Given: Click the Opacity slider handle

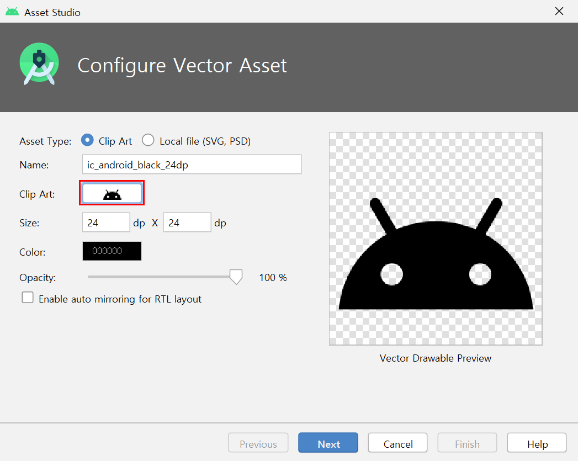Looking at the screenshot, I should click(236, 277).
